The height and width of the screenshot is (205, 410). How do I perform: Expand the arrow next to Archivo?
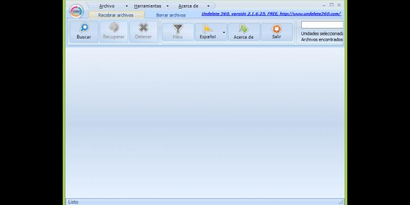point(127,6)
